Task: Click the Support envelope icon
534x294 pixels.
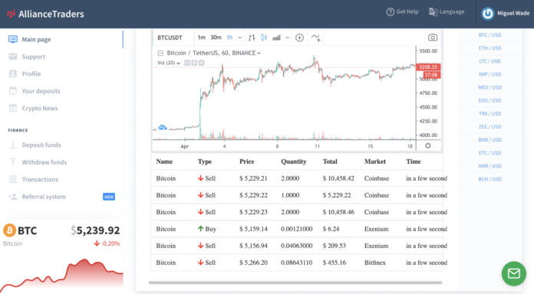Action: (13, 57)
